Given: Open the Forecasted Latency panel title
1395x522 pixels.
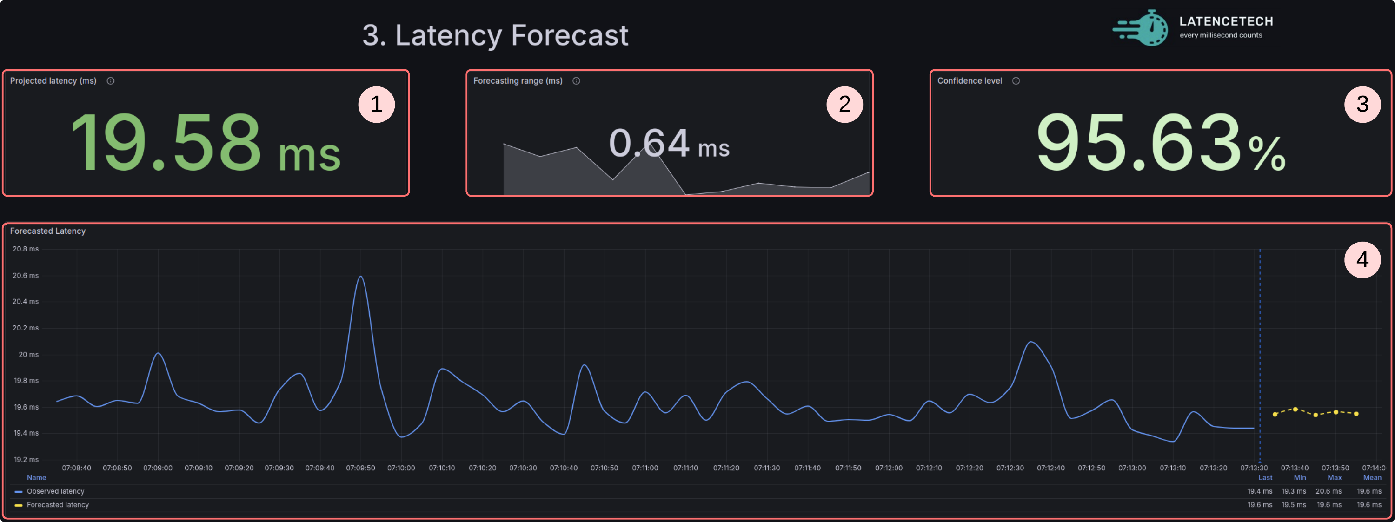Looking at the screenshot, I should pos(47,231).
